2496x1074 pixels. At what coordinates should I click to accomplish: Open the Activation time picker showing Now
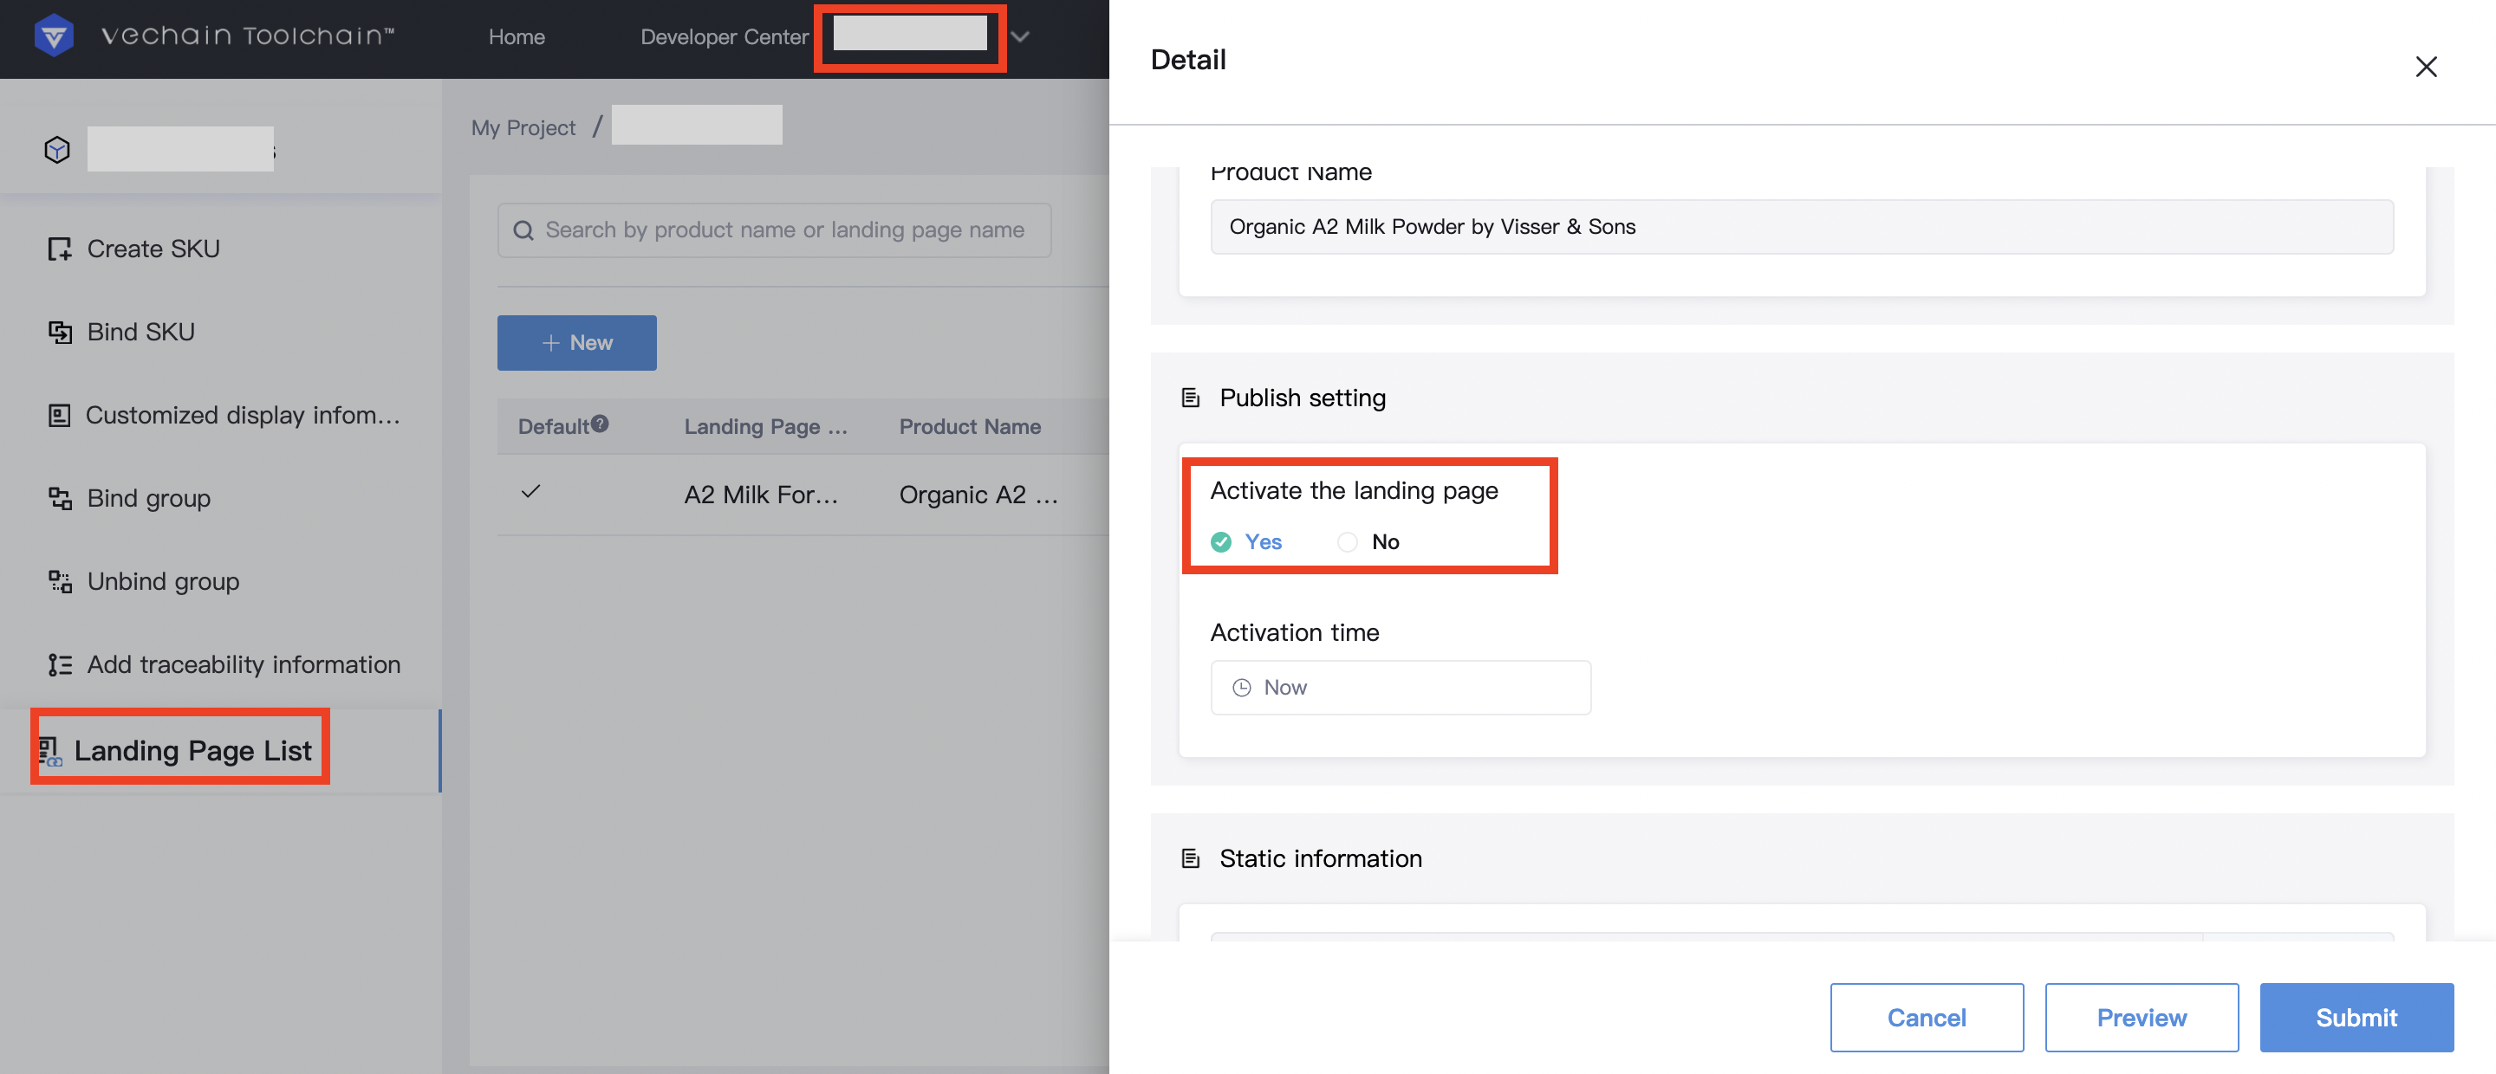tap(1401, 688)
